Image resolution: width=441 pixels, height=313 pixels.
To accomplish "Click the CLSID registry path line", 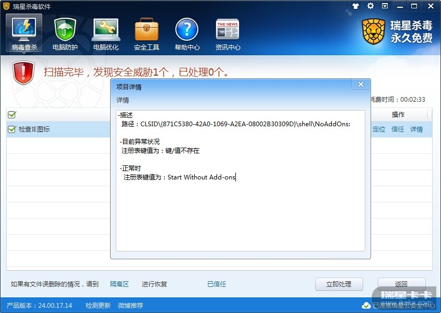I will coord(236,124).
